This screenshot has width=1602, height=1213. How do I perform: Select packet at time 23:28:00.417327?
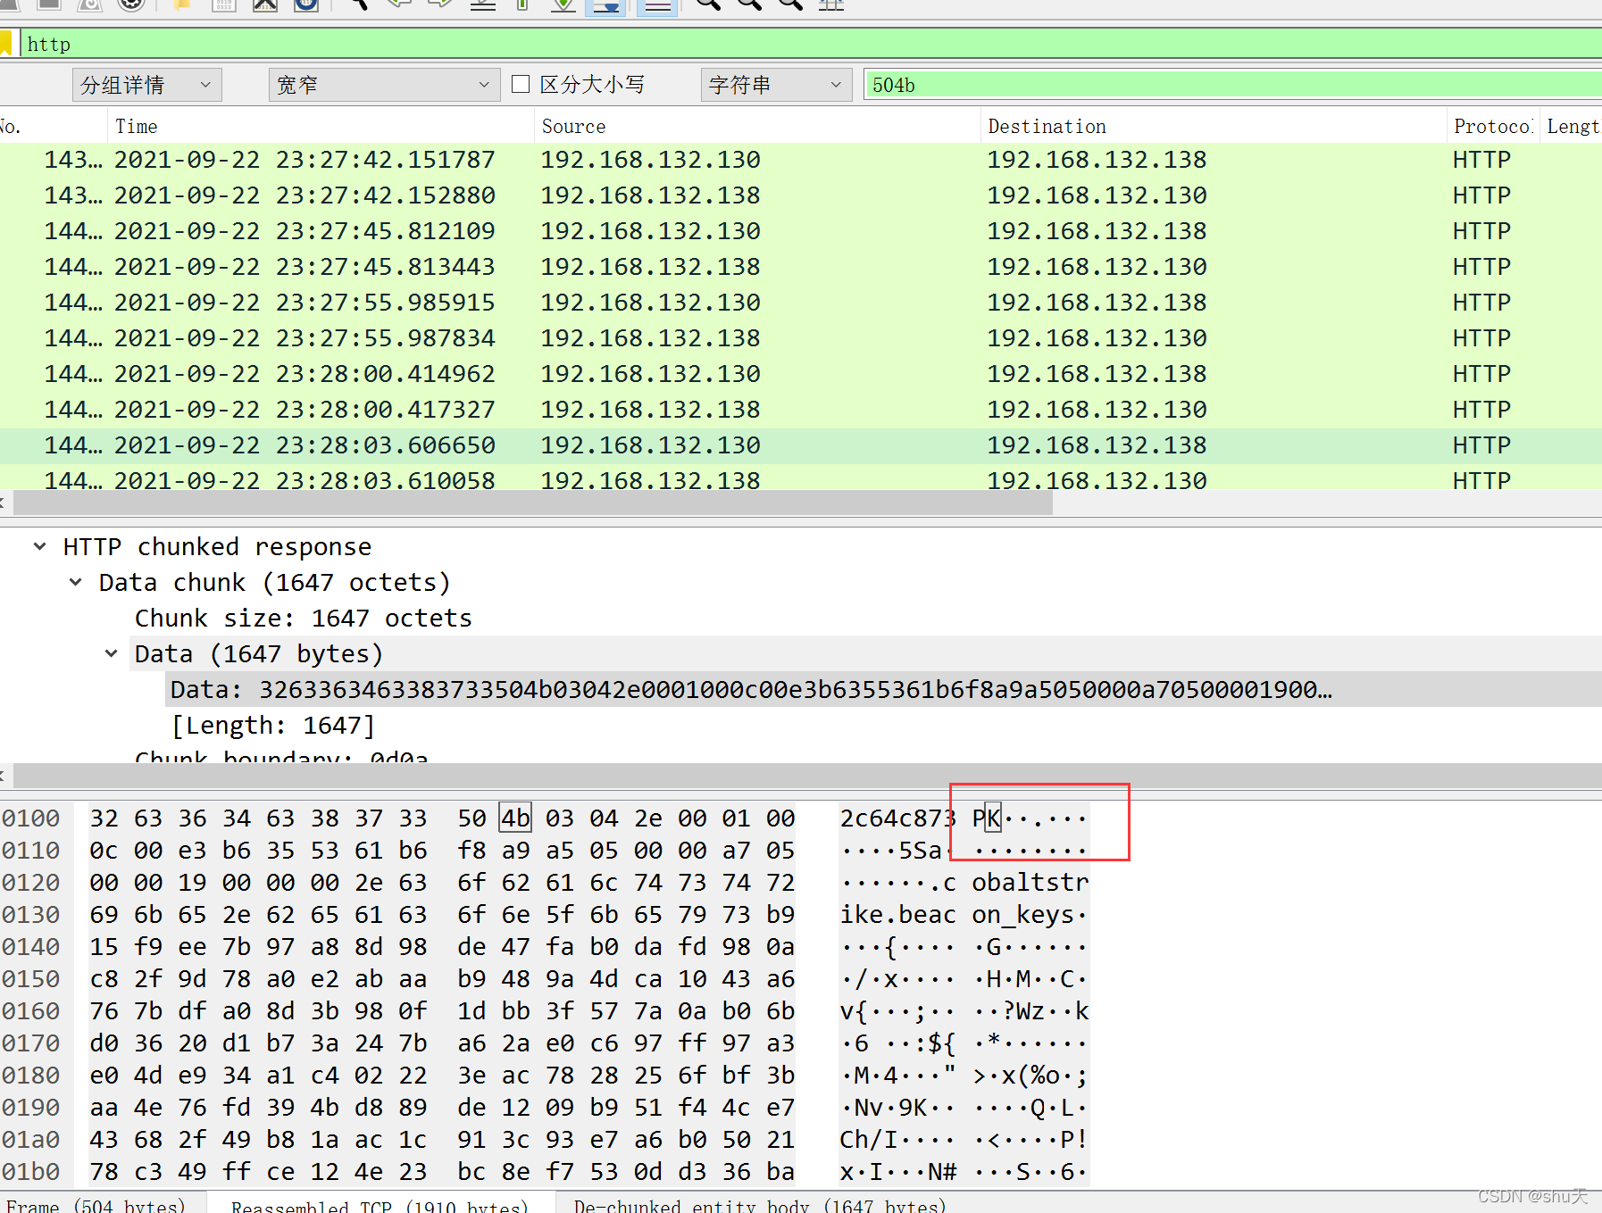tap(801, 410)
